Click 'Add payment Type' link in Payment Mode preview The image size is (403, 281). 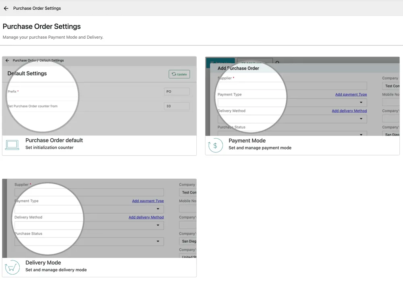tap(351, 94)
